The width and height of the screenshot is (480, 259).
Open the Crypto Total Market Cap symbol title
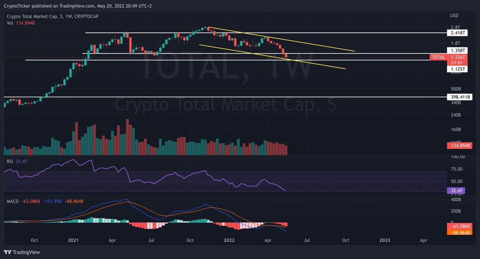pos(52,16)
